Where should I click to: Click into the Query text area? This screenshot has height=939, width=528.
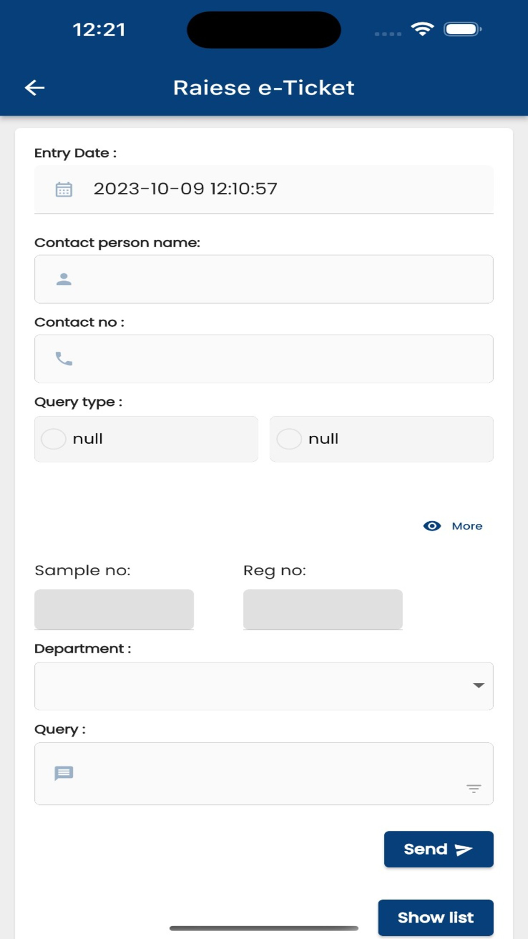264,774
